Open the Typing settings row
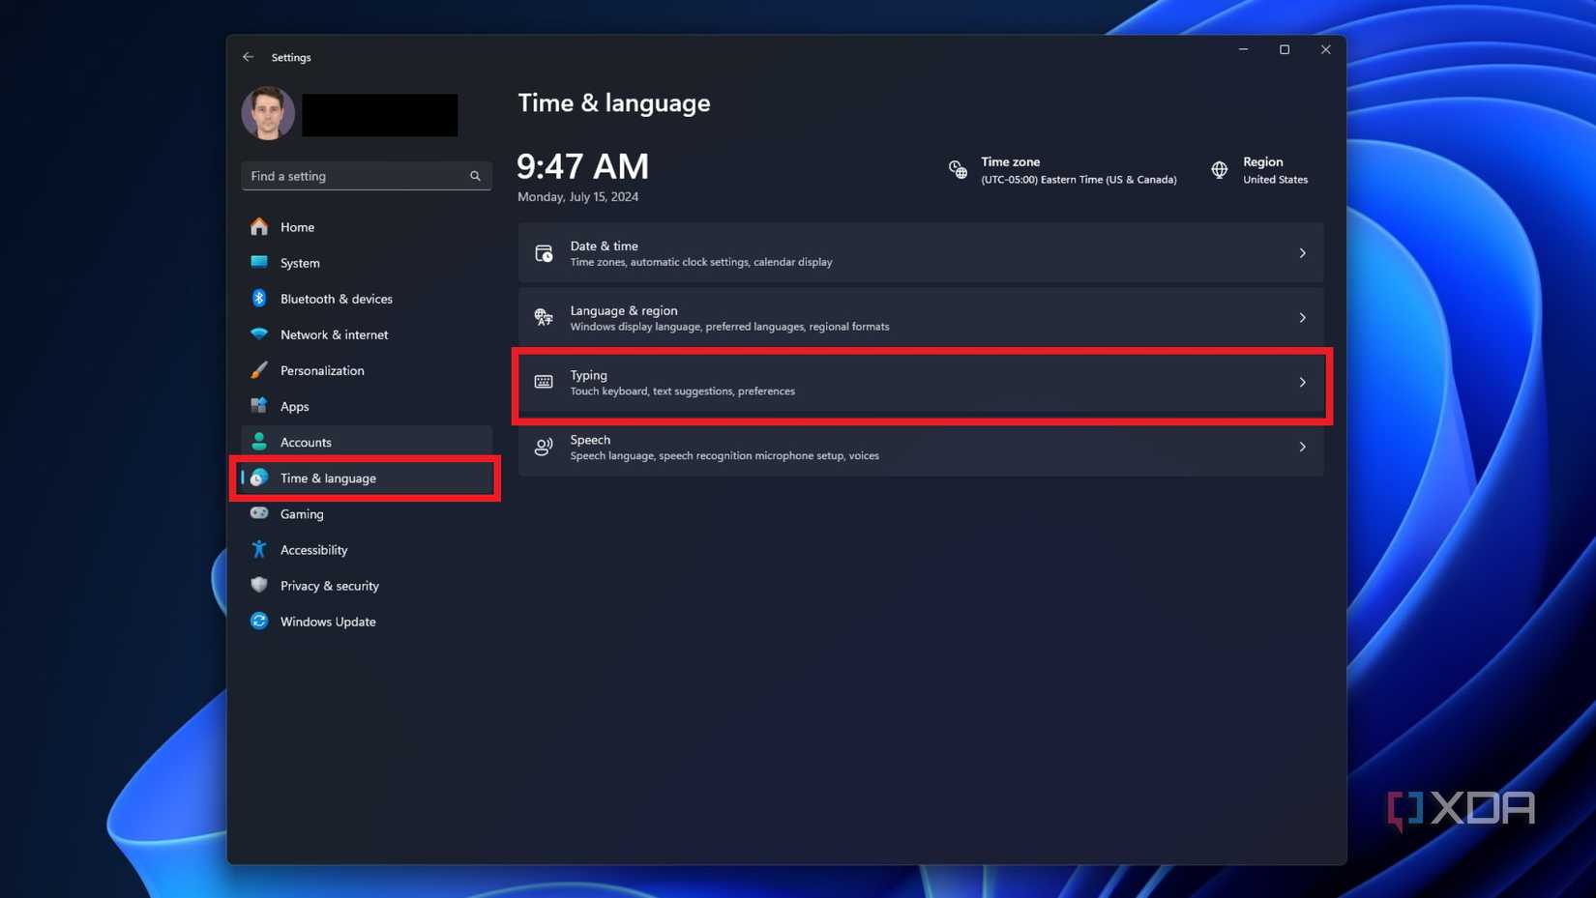Image resolution: width=1596 pixels, height=898 pixels. coord(919,383)
